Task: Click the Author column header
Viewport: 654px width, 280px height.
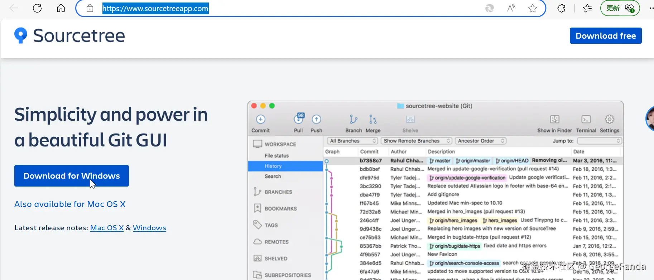Action: [398, 151]
